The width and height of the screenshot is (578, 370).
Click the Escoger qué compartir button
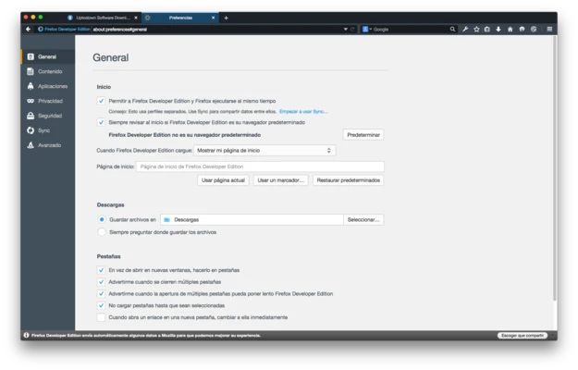click(523, 336)
